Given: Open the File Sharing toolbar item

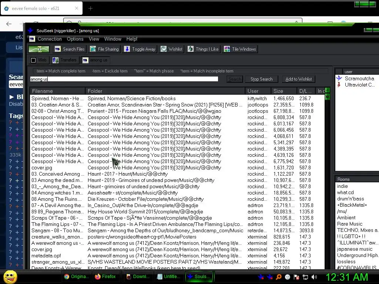Looking at the screenshot, I should pos(104,49).
